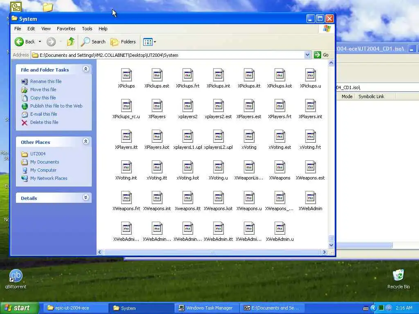Select the XPlayers.frt file icon

(x=279, y=106)
